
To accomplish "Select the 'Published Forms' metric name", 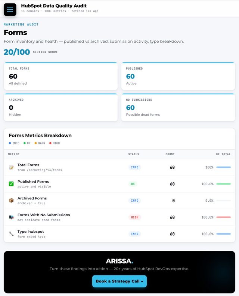I will pos(33,181).
